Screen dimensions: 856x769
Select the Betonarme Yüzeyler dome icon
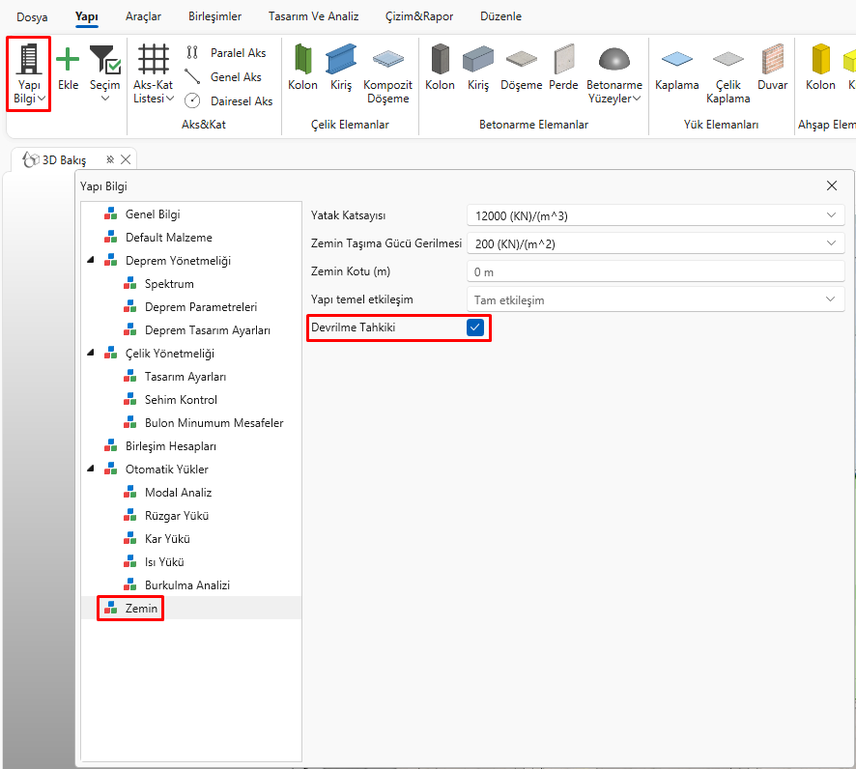click(x=614, y=61)
